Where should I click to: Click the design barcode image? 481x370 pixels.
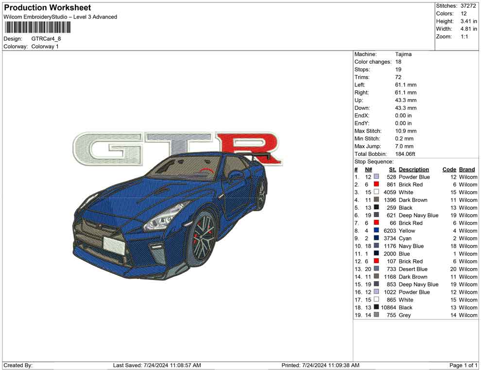coord(36,28)
